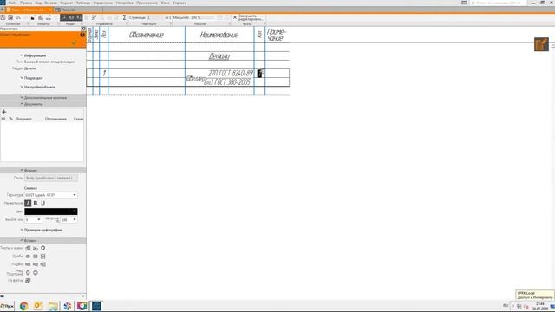The image size is (555, 312).
Task: Click the page number field Страница
Action: click(154, 17)
